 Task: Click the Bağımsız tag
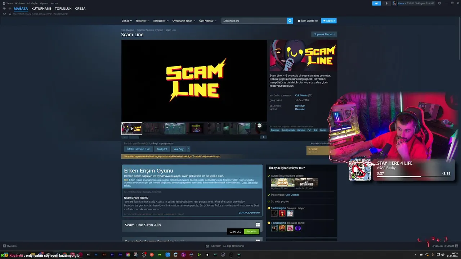(275, 130)
